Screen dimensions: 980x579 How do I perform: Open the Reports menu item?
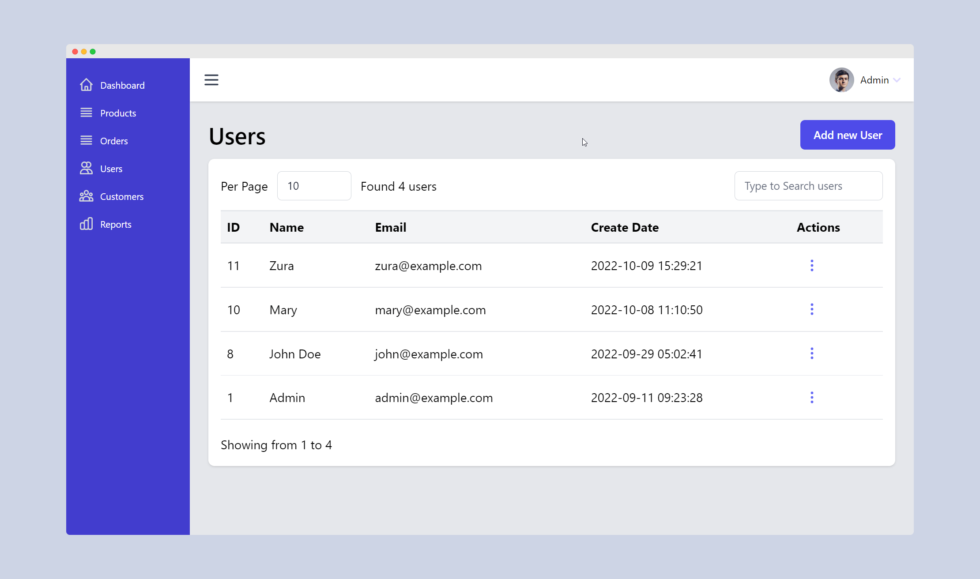tap(128, 224)
